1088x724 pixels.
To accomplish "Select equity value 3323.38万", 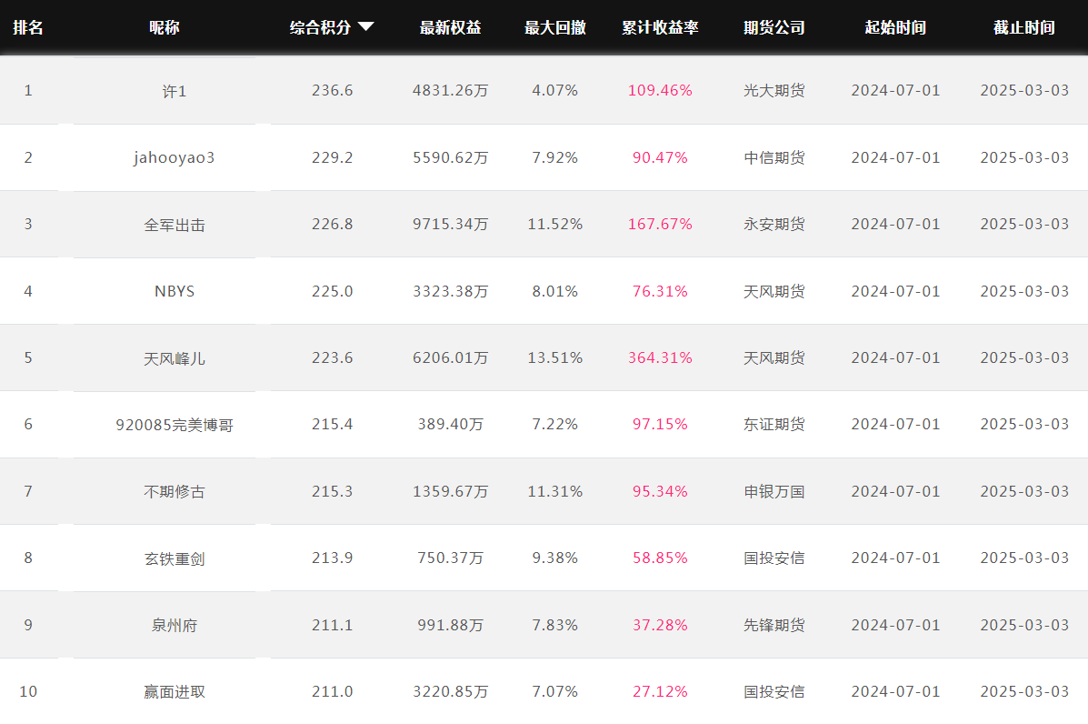I will [450, 291].
